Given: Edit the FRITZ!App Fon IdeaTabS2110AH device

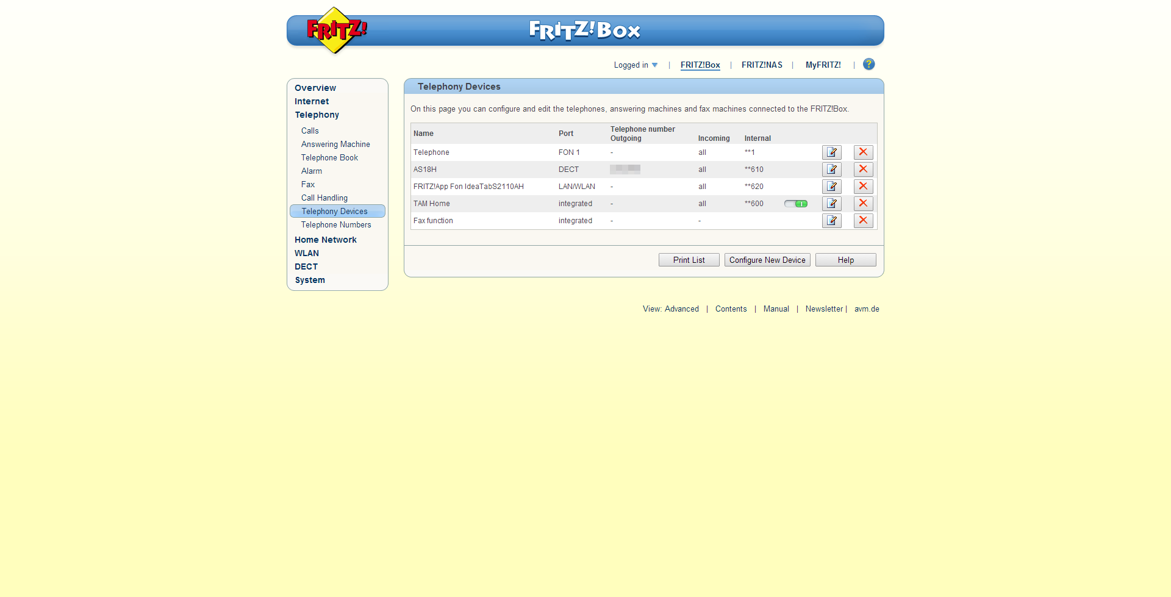Looking at the screenshot, I should (832, 187).
